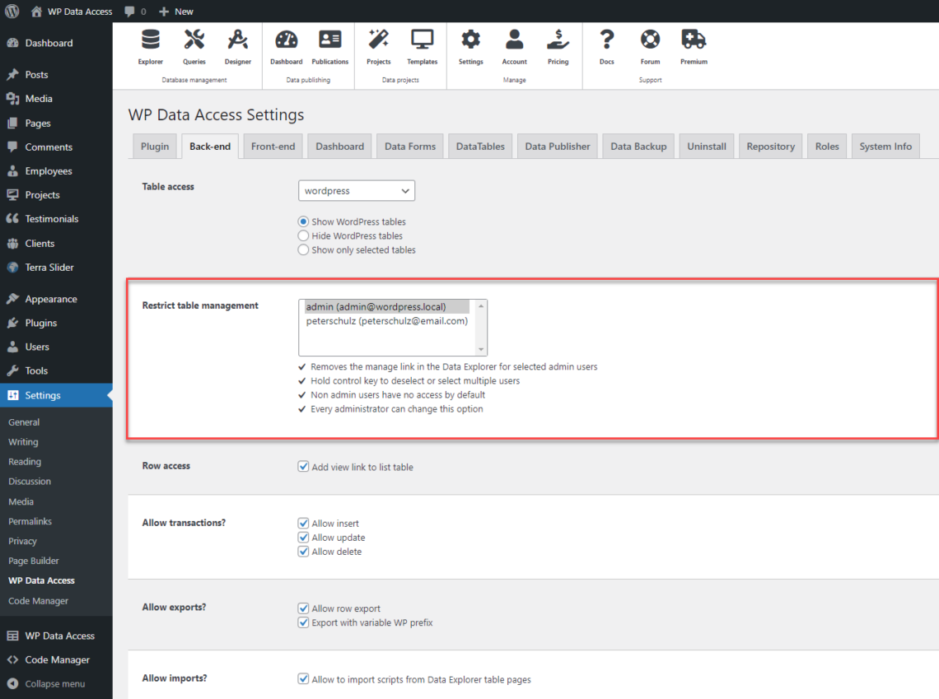The height and width of the screenshot is (699, 939).
Task: Select the Hide WordPress tables radio button
Action: (x=303, y=235)
